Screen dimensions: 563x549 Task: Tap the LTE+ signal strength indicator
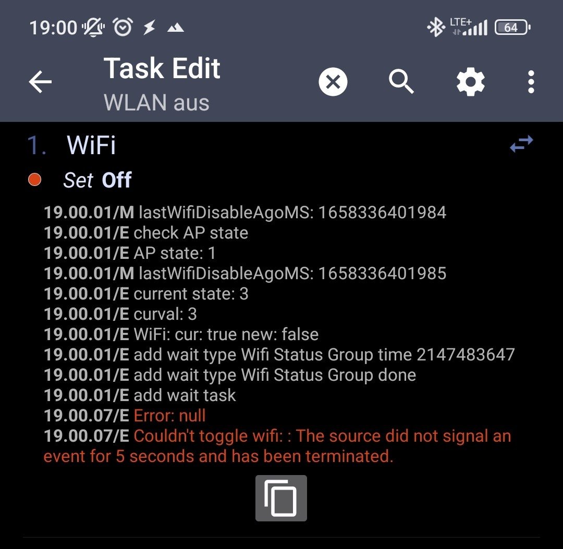pyautogui.click(x=469, y=27)
